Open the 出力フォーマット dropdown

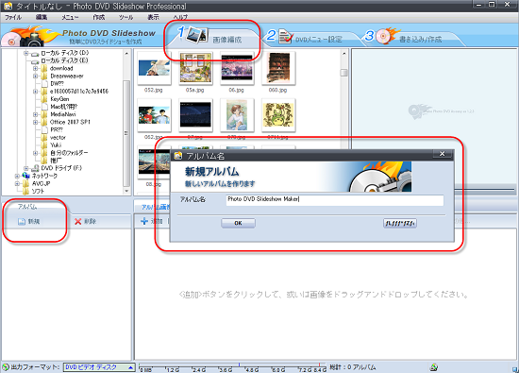click(99, 367)
